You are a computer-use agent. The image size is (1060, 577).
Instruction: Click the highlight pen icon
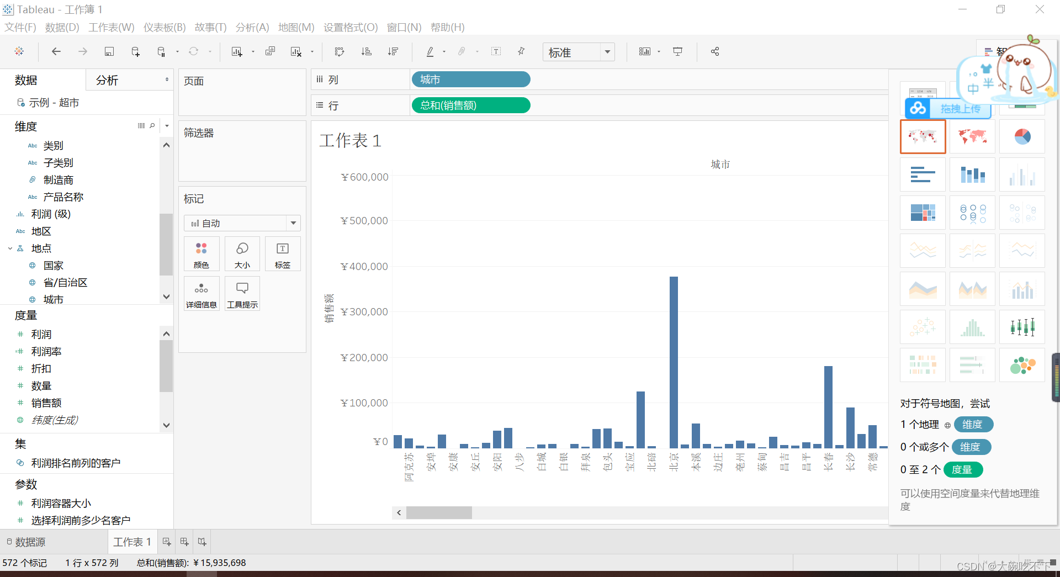coord(430,51)
